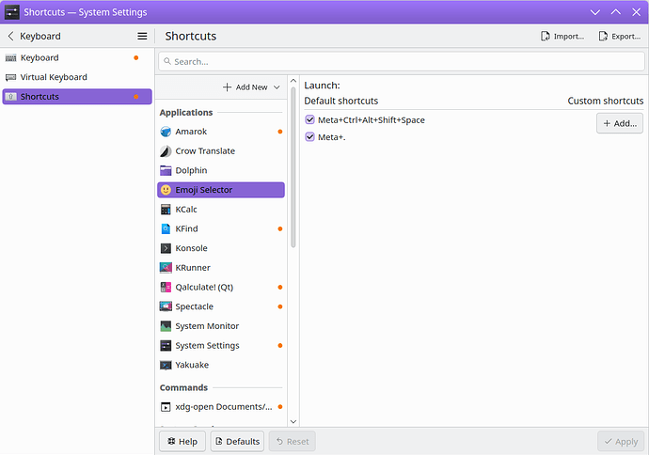Click the Spectacle screenshot icon

click(166, 306)
